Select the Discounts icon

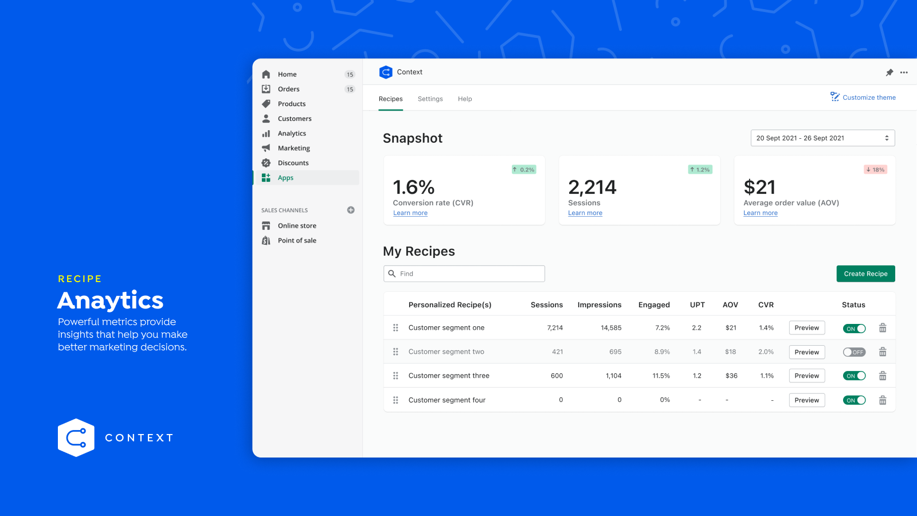[x=266, y=163]
